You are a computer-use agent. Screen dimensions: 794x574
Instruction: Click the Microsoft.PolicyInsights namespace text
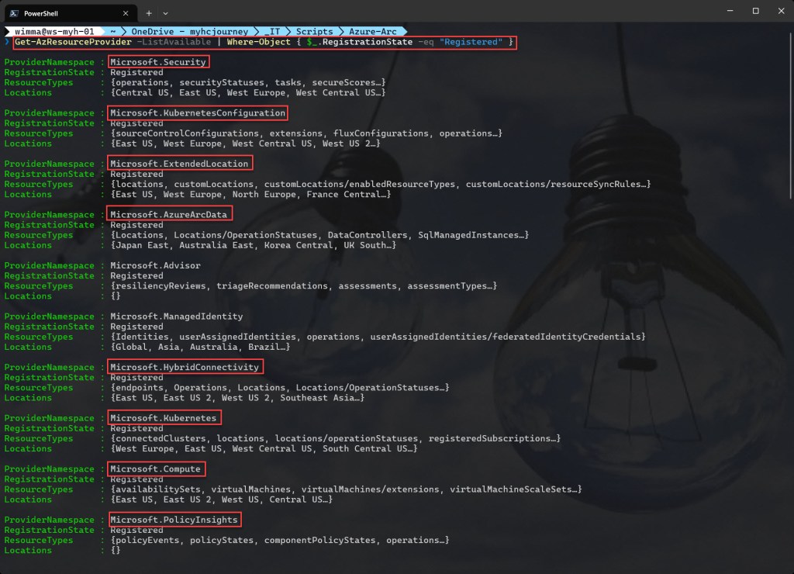173,520
